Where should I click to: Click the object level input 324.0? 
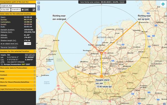click(27, 43)
